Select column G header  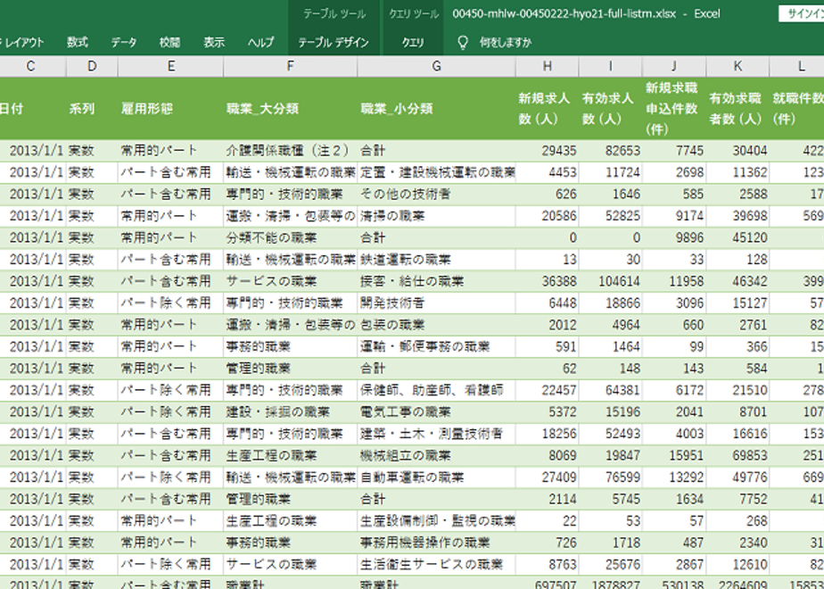pyautogui.click(x=437, y=66)
